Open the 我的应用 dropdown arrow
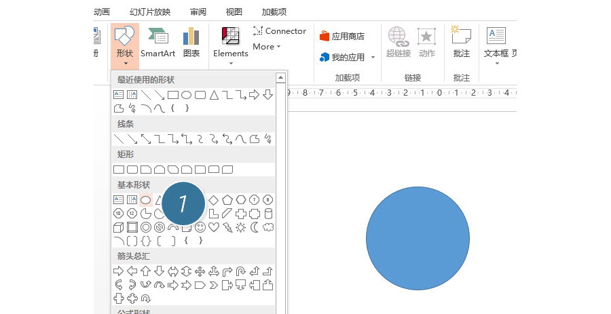 click(373, 58)
